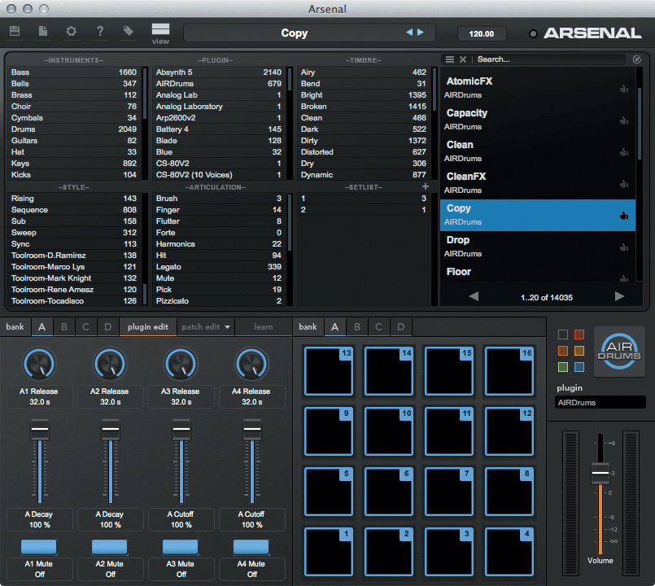655x586 pixels.
Task: Trigger drum pad 13
Action: (x=329, y=371)
